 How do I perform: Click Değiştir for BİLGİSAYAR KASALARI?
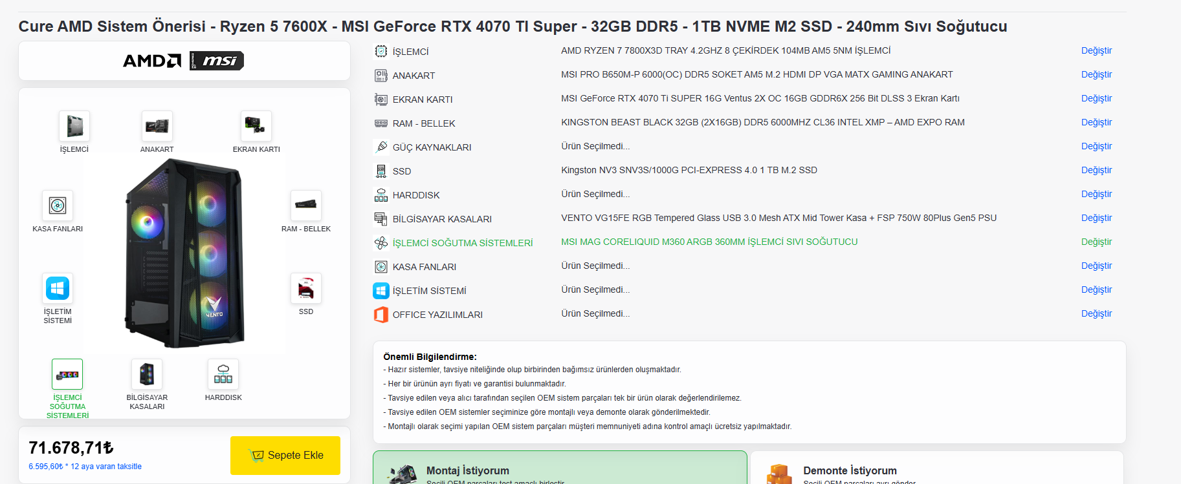coord(1096,218)
